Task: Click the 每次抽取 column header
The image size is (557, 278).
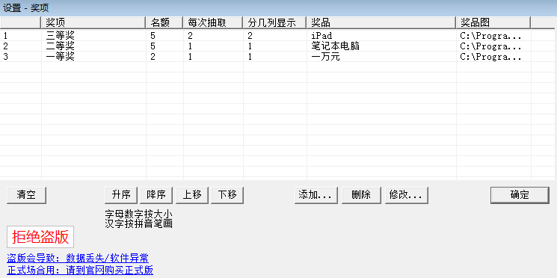Action: click(213, 22)
